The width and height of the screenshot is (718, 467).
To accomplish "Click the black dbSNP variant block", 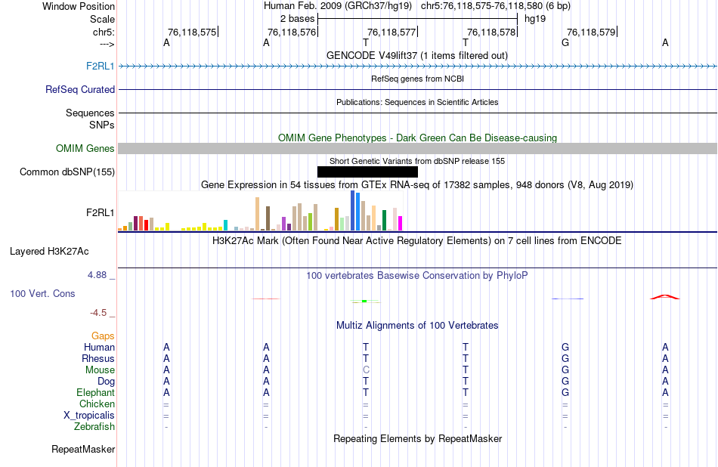I will click(367, 172).
